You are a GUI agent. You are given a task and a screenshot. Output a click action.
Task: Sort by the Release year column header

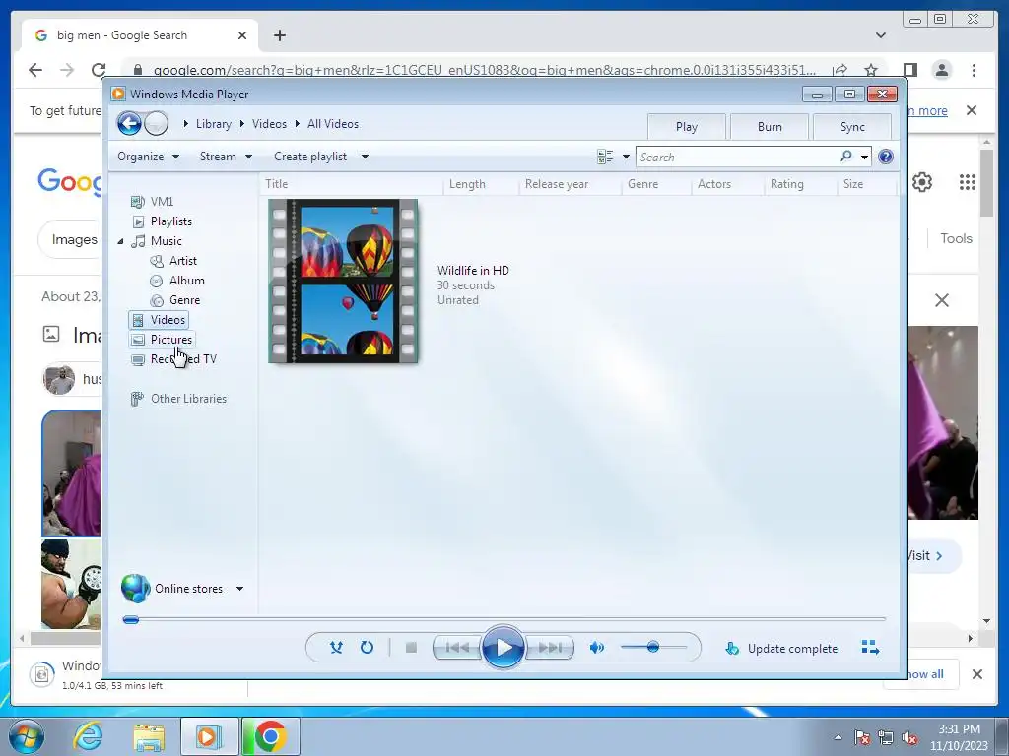click(571, 184)
